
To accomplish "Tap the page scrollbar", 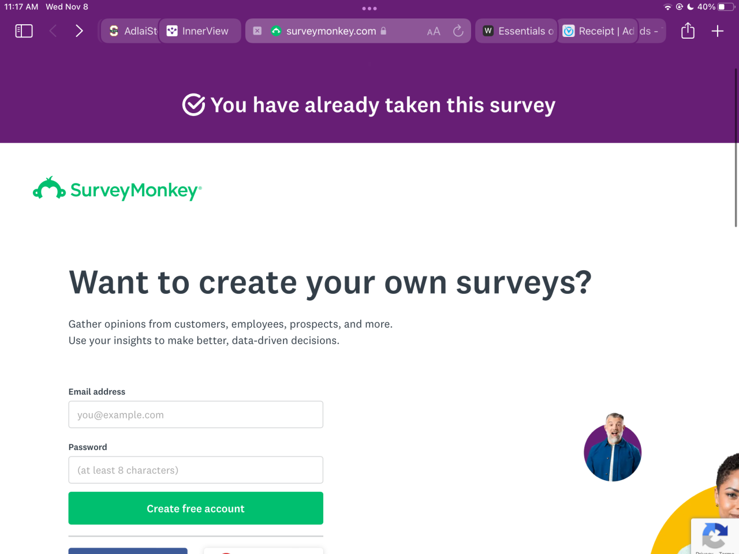I will click(736, 148).
